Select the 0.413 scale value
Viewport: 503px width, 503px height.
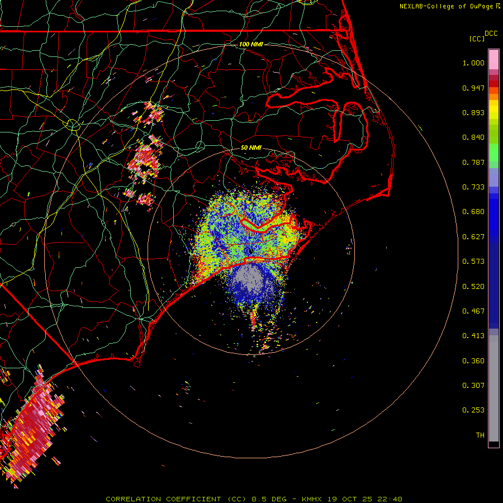pos(473,336)
